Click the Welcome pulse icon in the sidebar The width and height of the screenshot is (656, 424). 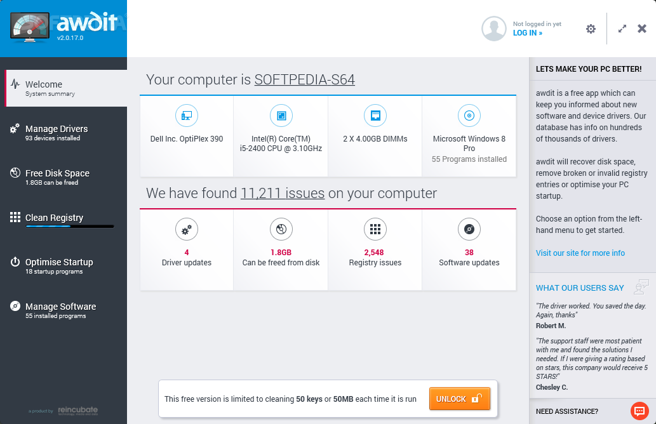(x=15, y=84)
